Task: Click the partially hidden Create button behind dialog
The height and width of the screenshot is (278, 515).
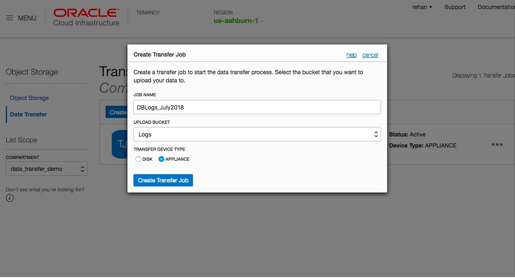Action: tap(117, 112)
